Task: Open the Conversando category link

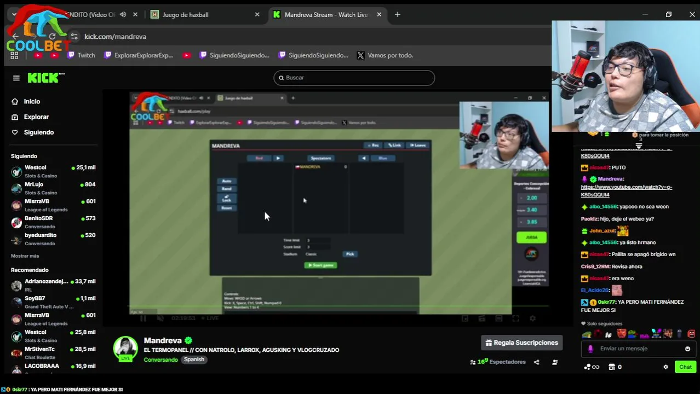Action: pyautogui.click(x=160, y=360)
